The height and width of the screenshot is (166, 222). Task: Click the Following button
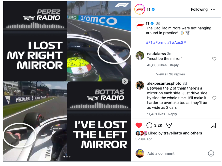click(x=199, y=9)
